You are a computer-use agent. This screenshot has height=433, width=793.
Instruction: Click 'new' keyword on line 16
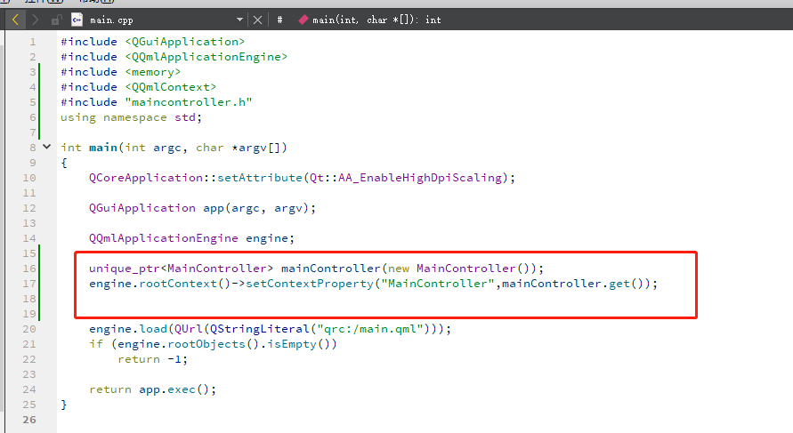399,269
